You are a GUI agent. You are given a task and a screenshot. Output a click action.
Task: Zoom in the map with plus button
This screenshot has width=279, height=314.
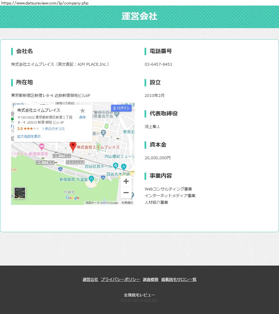[126, 181]
